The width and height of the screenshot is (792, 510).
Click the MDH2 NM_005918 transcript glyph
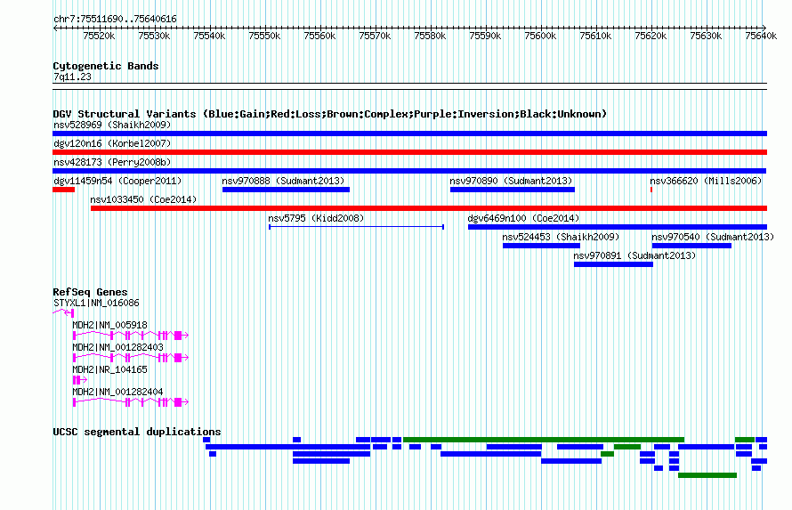click(x=130, y=336)
